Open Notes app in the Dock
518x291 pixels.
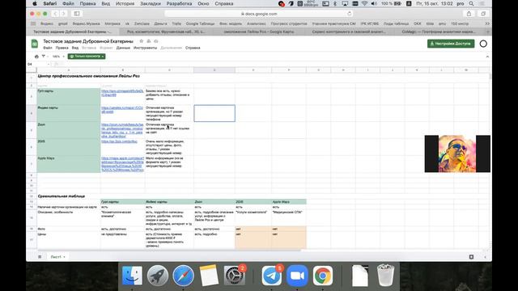tap(209, 276)
